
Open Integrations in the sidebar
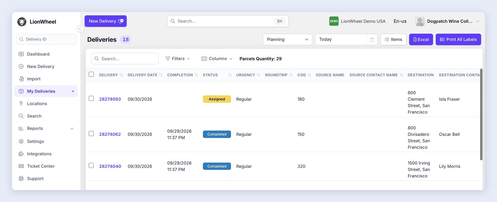[46, 154]
